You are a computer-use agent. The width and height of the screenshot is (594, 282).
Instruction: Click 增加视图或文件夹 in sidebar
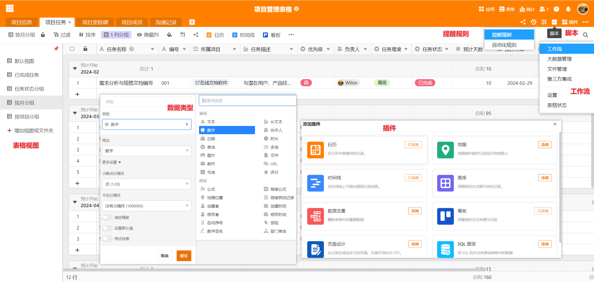click(30, 130)
